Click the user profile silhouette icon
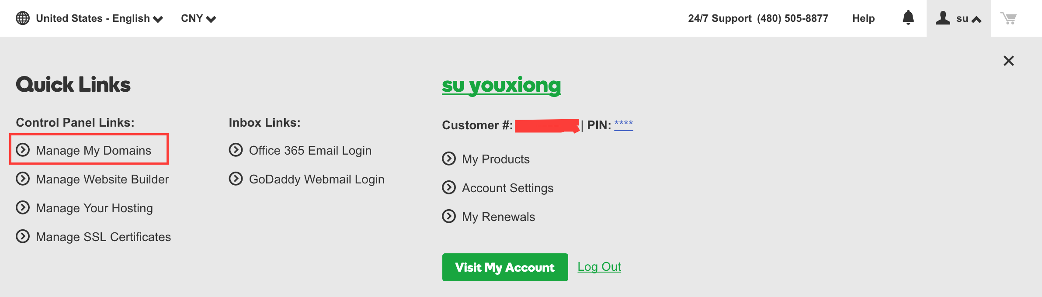 pyautogui.click(x=943, y=18)
